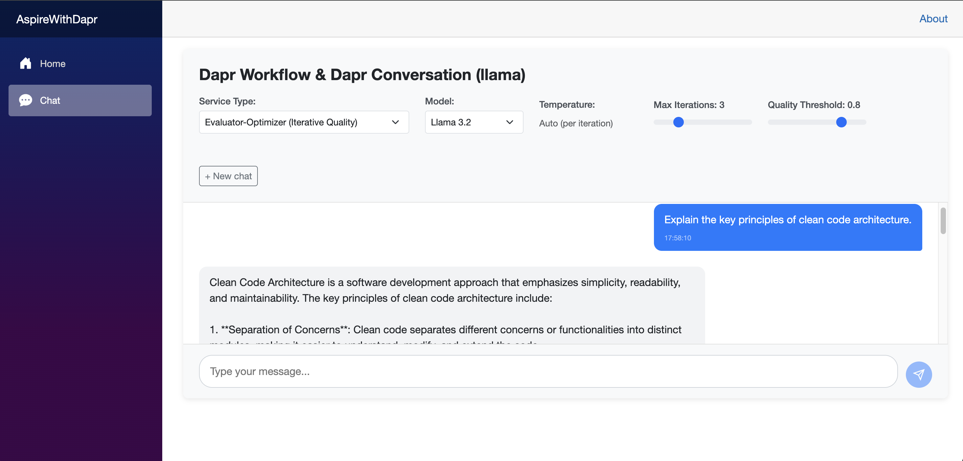963x461 pixels.
Task: Click the blue user message bubble
Action: [787, 227]
